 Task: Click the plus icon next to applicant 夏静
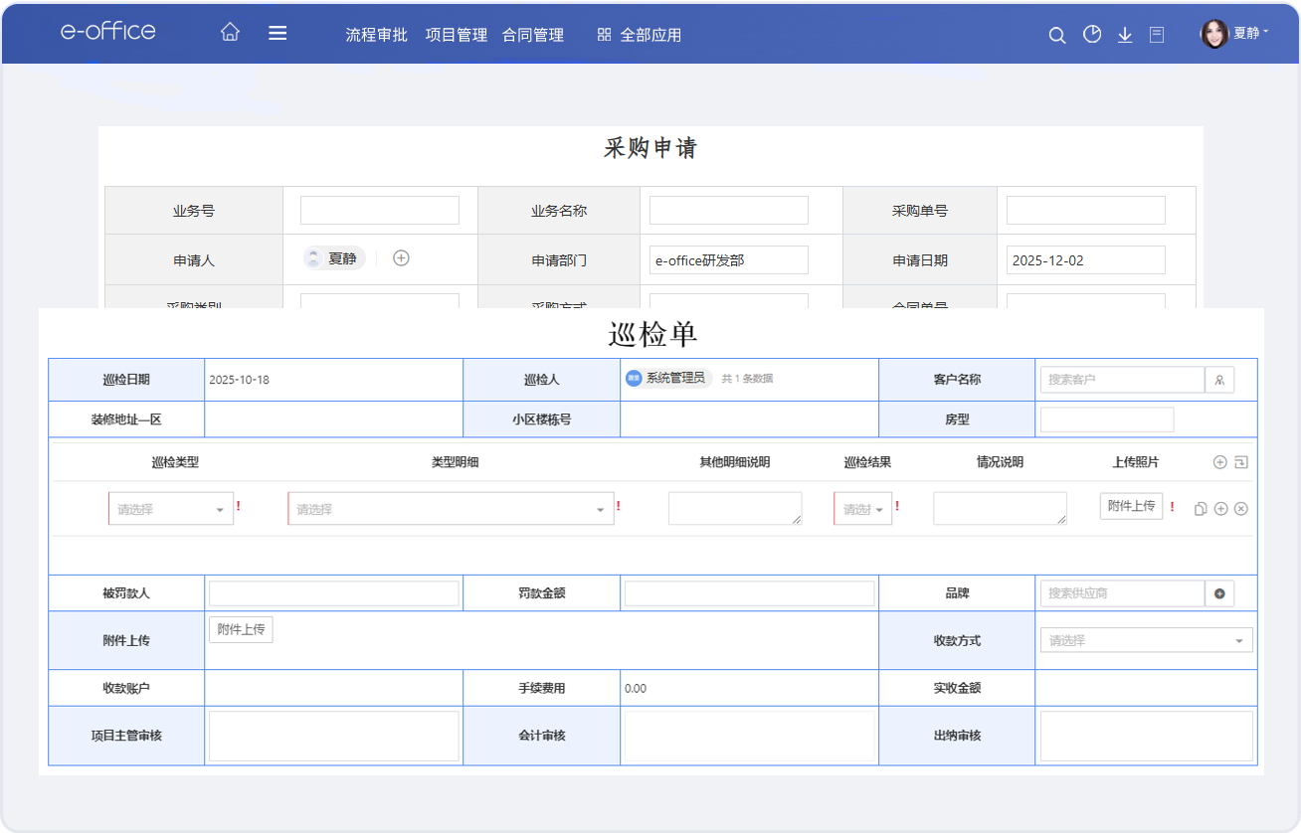tap(401, 258)
